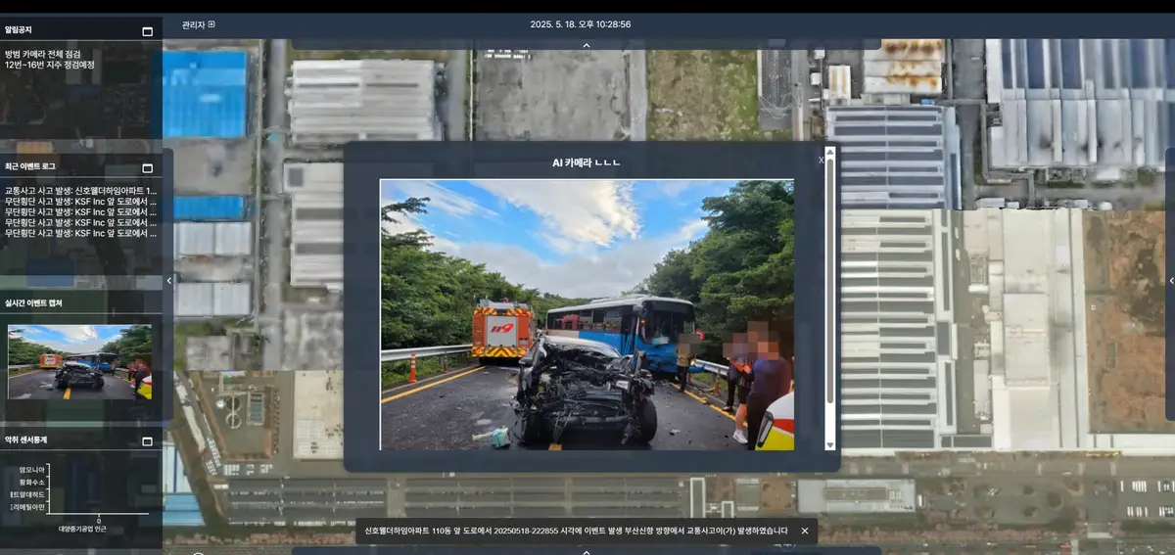Maximize the 악취 센서통계 panel

[x=148, y=440]
